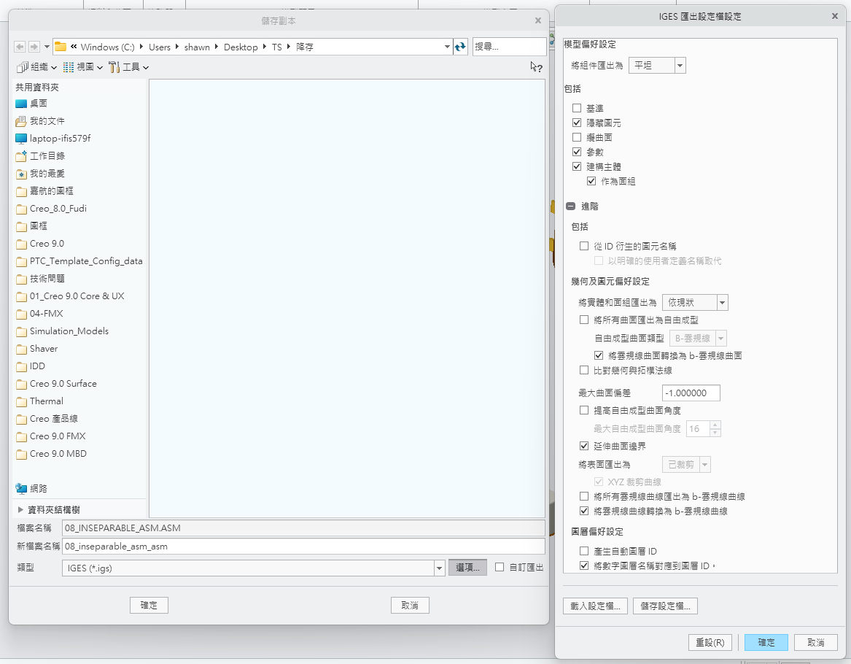Image resolution: width=851 pixels, height=664 pixels.
Task: Expand the 資料夾結構樹 folder tree
Action: [21, 510]
